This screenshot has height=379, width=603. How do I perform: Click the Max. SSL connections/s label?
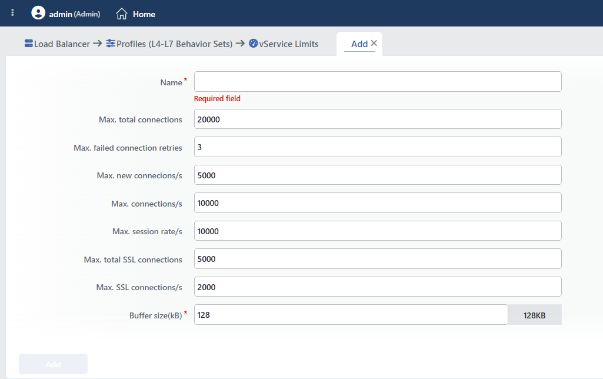click(139, 287)
